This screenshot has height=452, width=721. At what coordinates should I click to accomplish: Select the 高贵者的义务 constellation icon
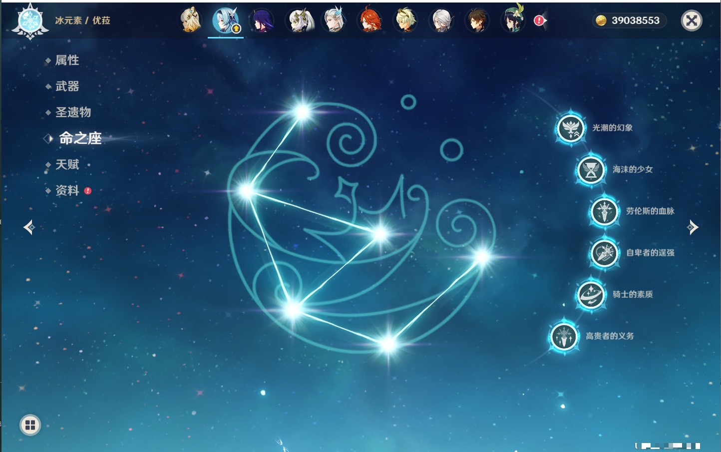tap(564, 337)
